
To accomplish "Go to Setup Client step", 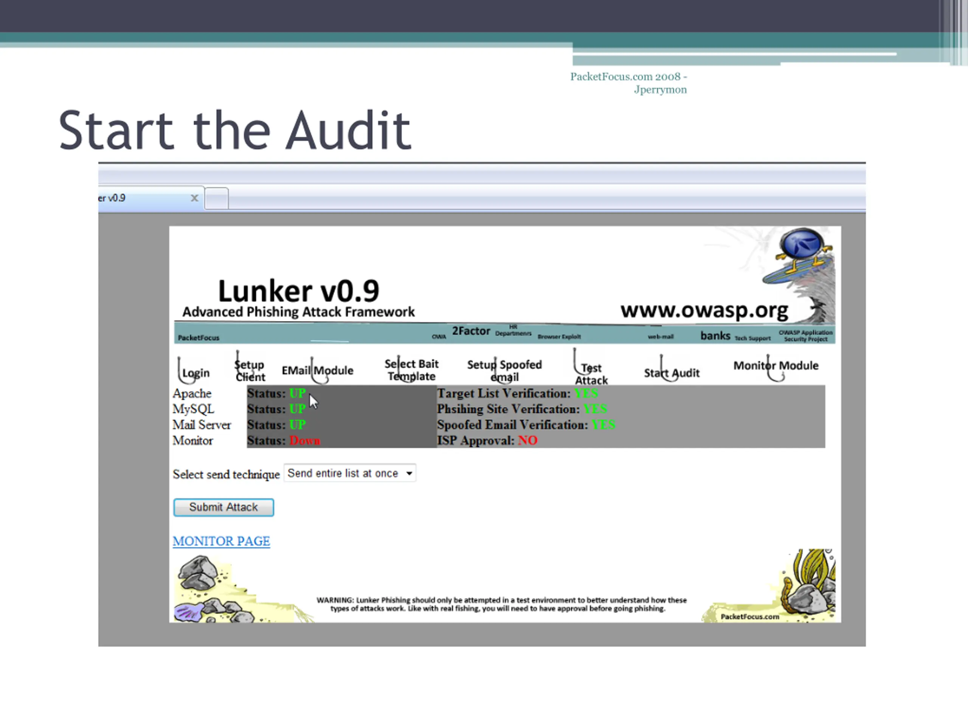I will [x=250, y=370].
